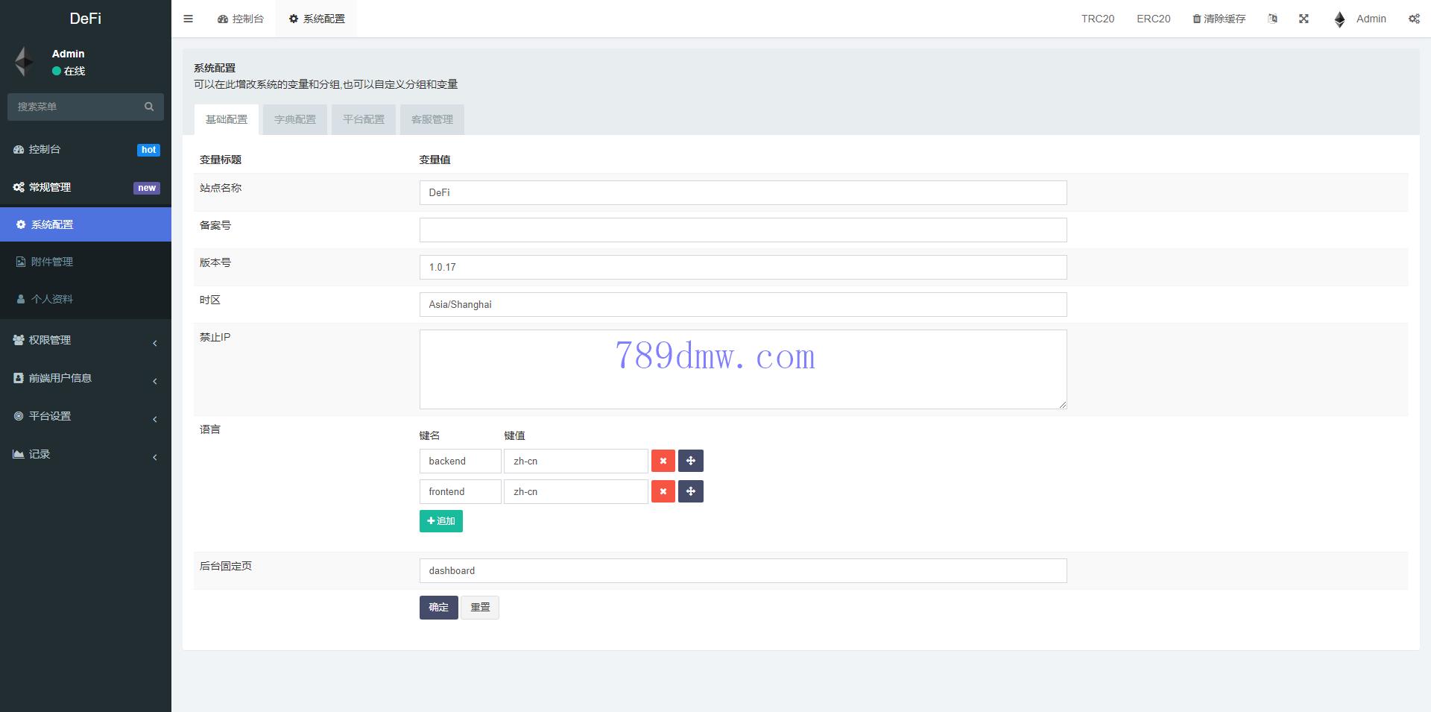Expand the 记录 sidebar menu
This screenshot has width=1431, height=712.
point(86,454)
